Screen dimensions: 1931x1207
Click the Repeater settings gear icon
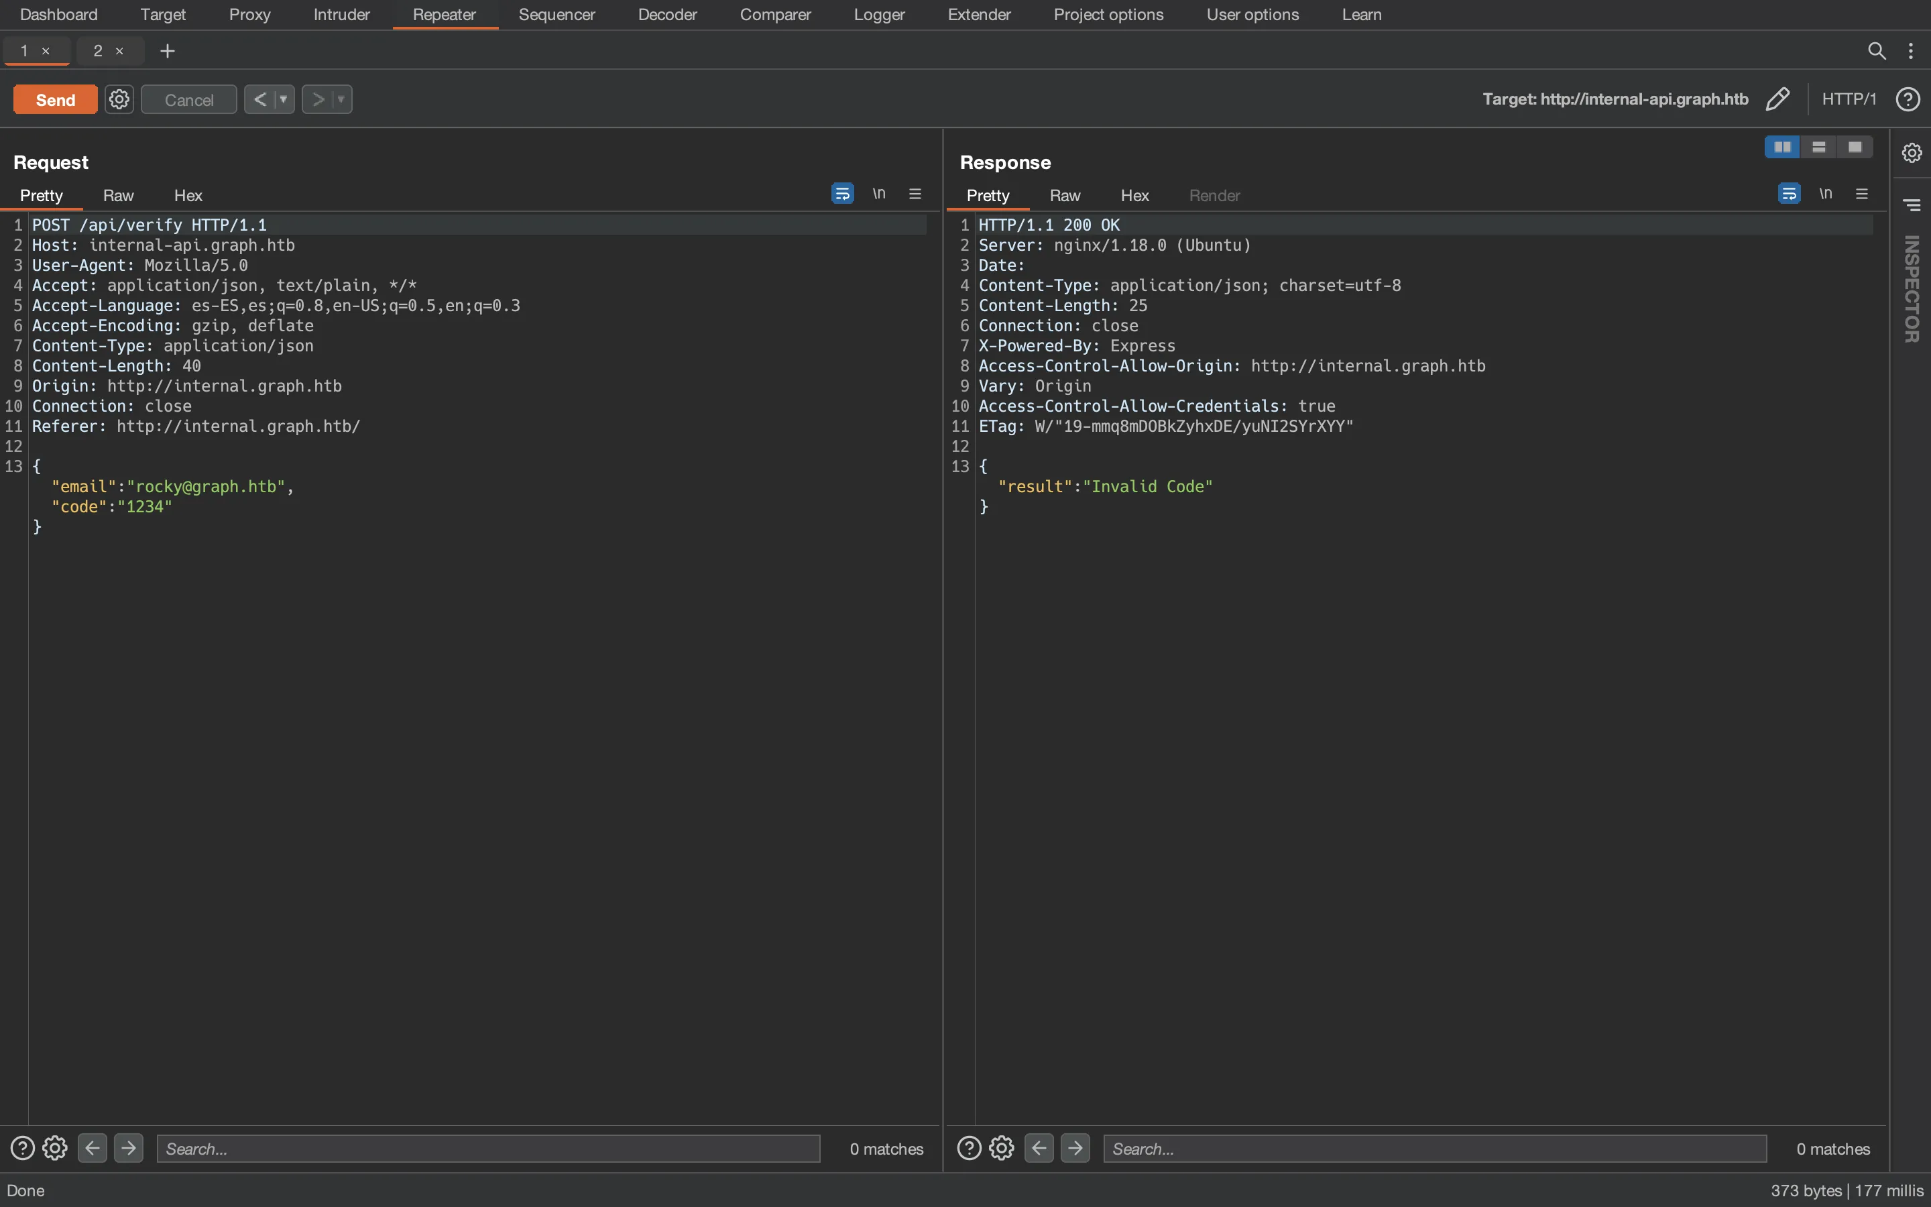[x=119, y=99]
